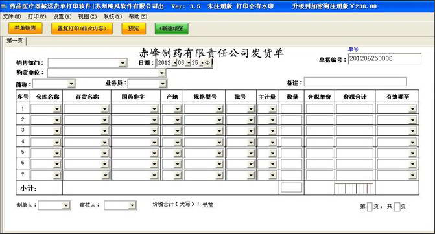Expand row 7 存货名称 dropdown
The height and width of the screenshot is (234, 435).
click(x=105, y=175)
